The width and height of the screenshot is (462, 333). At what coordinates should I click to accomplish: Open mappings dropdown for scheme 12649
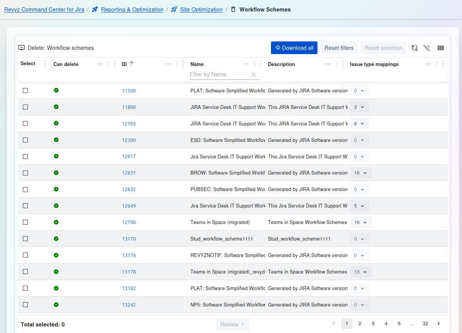359,206
